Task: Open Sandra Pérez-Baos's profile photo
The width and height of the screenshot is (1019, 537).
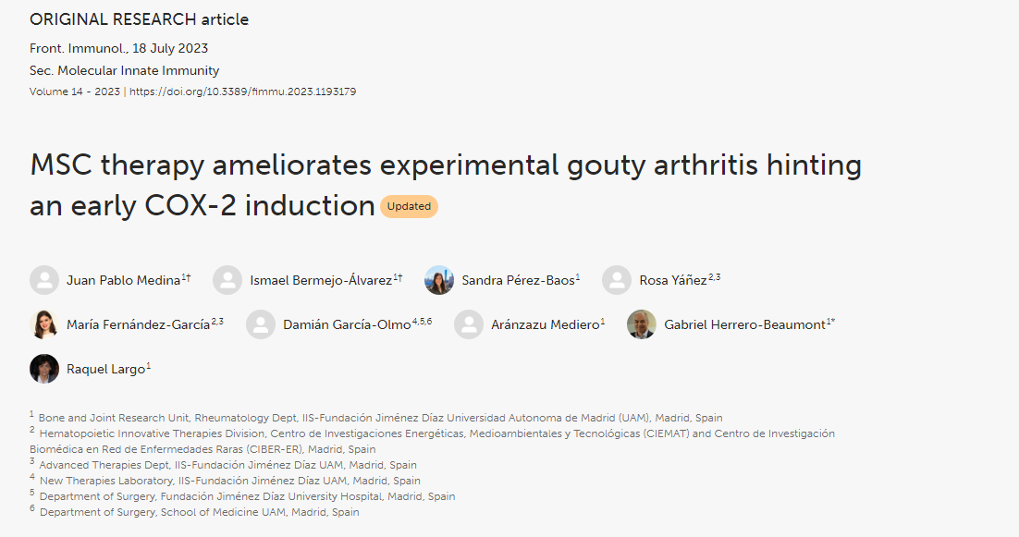Action: tap(439, 280)
